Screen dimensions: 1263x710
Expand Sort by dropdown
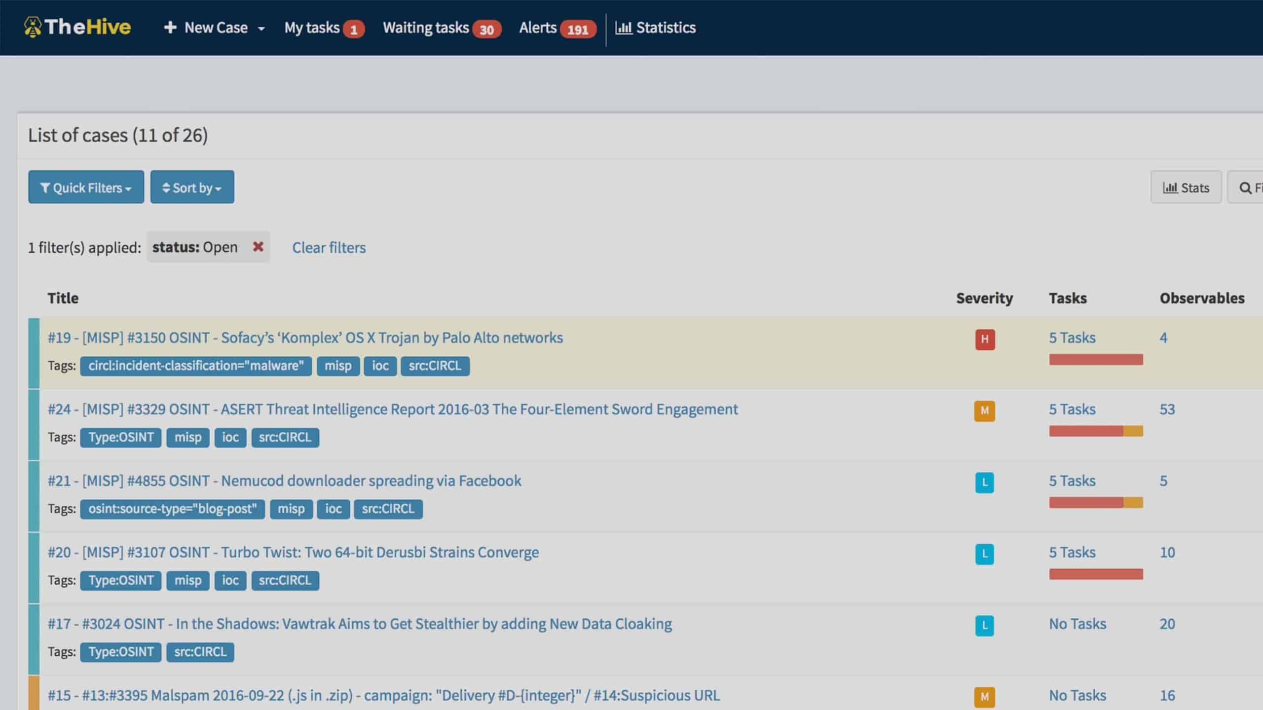[192, 187]
